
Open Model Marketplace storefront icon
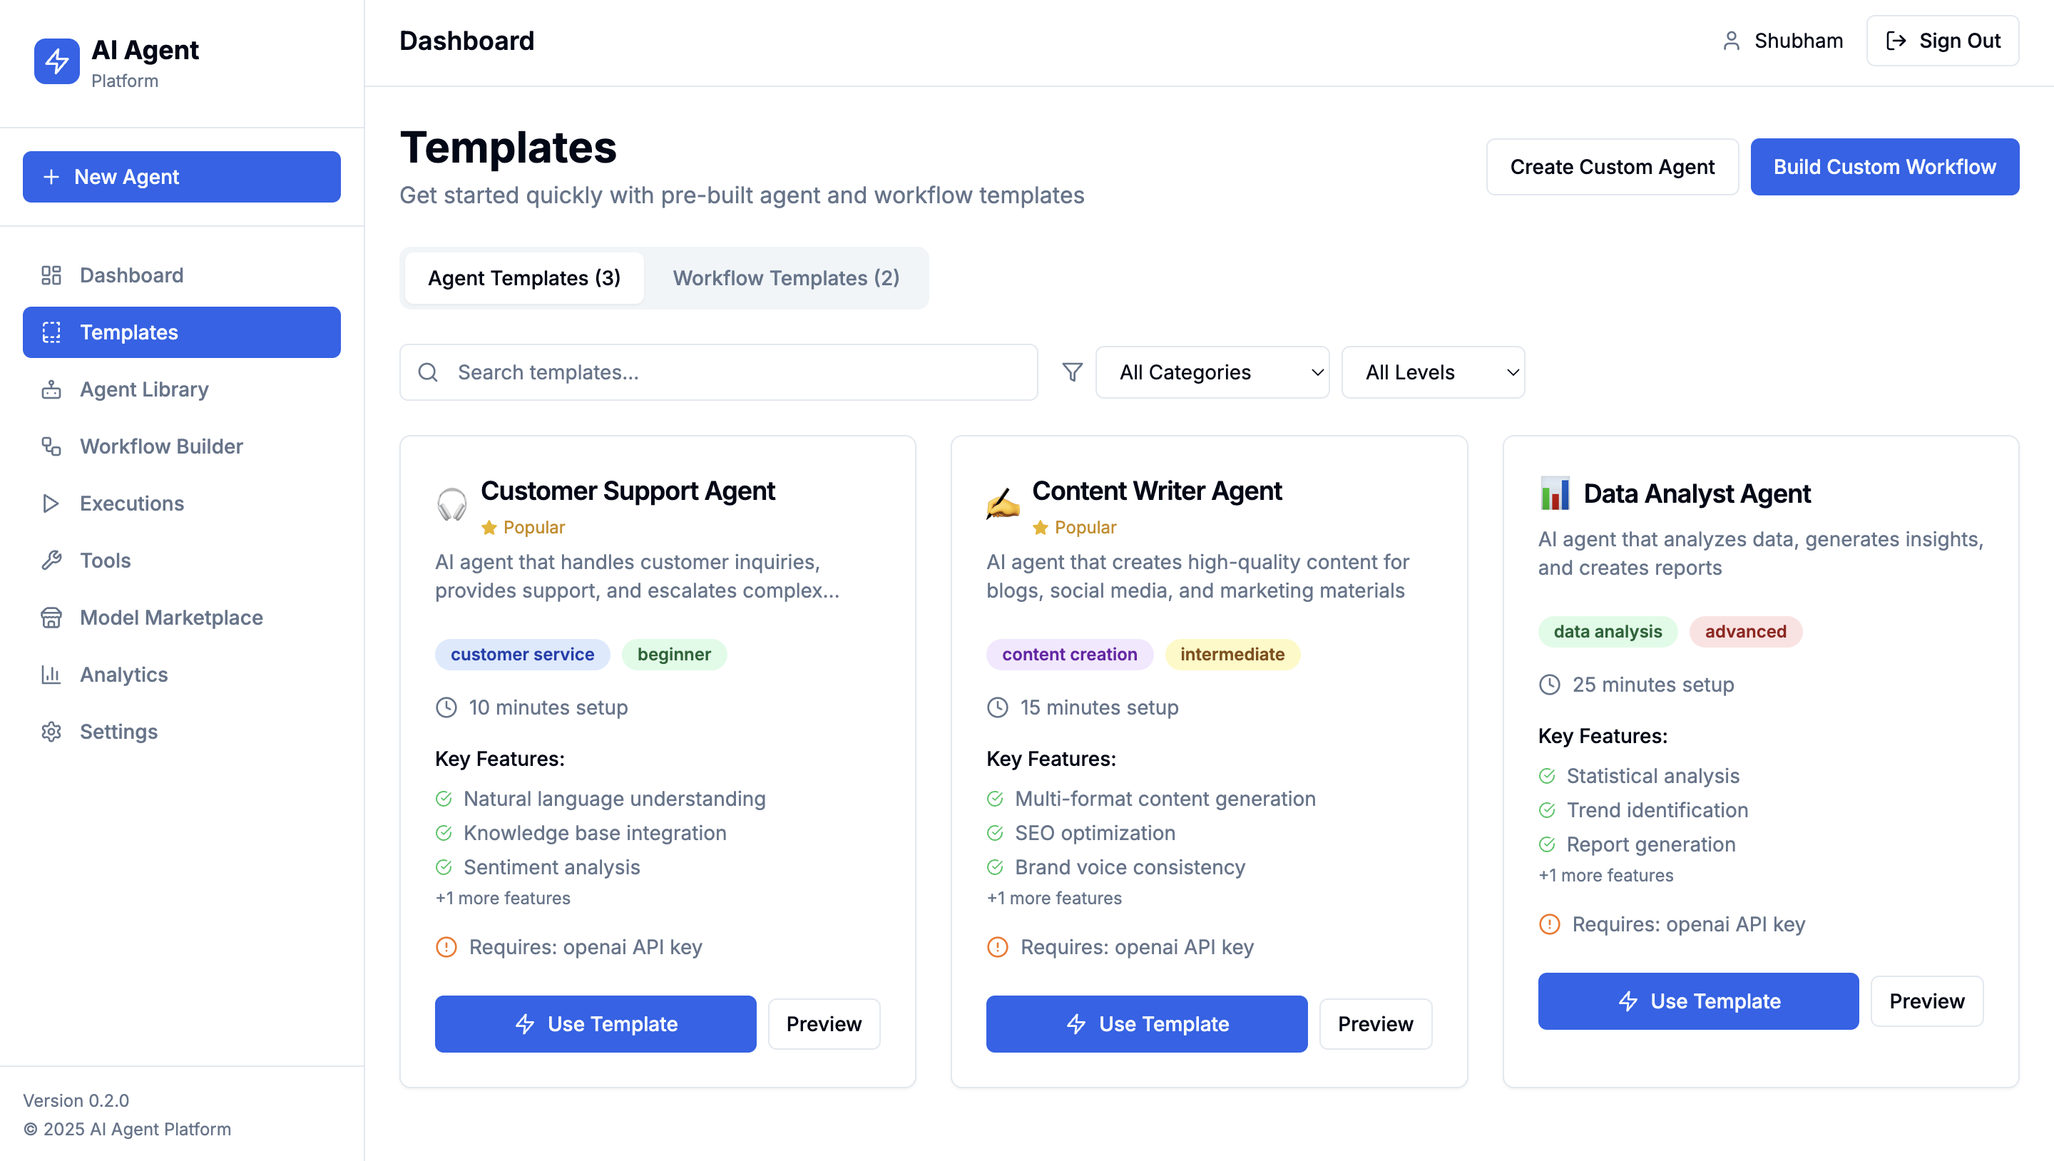[51, 617]
